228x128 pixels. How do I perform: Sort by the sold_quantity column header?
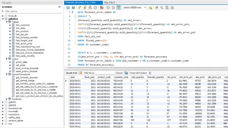point(138,77)
